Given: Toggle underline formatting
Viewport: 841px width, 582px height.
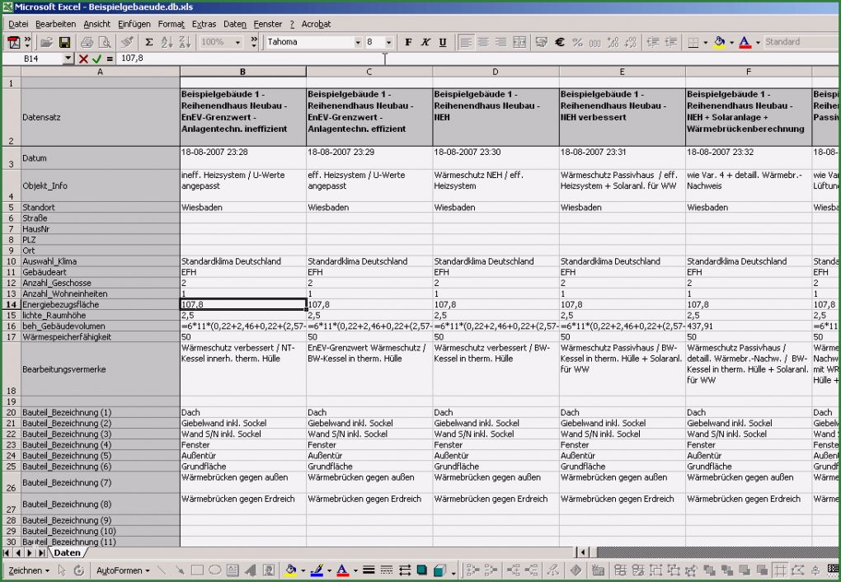Looking at the screenshot, I should coord(443,42).
